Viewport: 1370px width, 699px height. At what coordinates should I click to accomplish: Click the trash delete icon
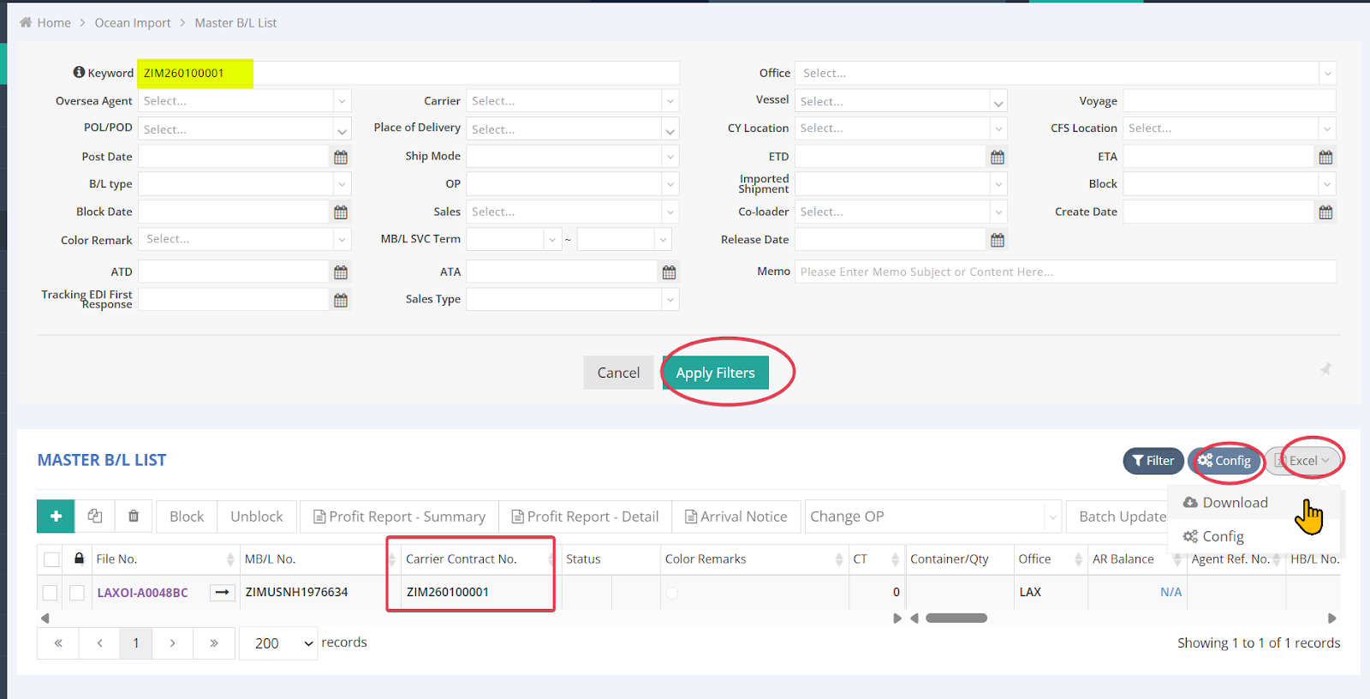[x=134, y=517]
